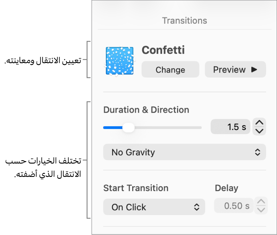Click the Confetti transition thumbnail icon
Viewport: 277px width, 235px height.
tap(119, 61)
